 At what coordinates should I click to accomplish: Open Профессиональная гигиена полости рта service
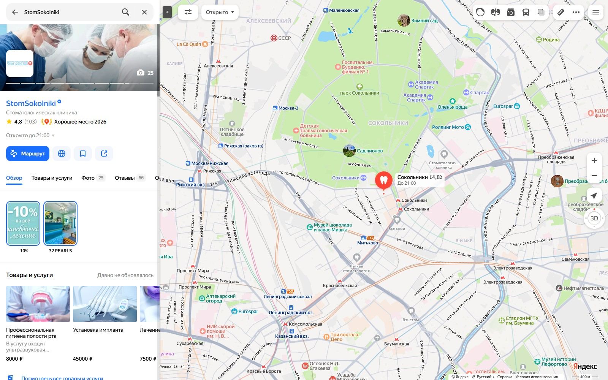pyautogui.click(x=38, y=323)
